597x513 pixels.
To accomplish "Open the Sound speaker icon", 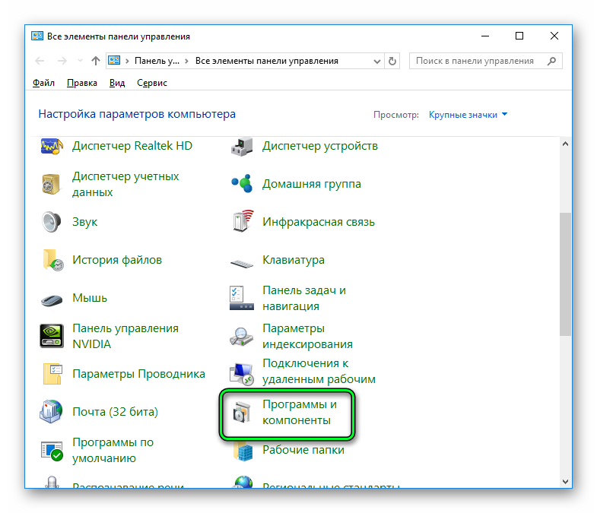I will (x=51, y=222).
